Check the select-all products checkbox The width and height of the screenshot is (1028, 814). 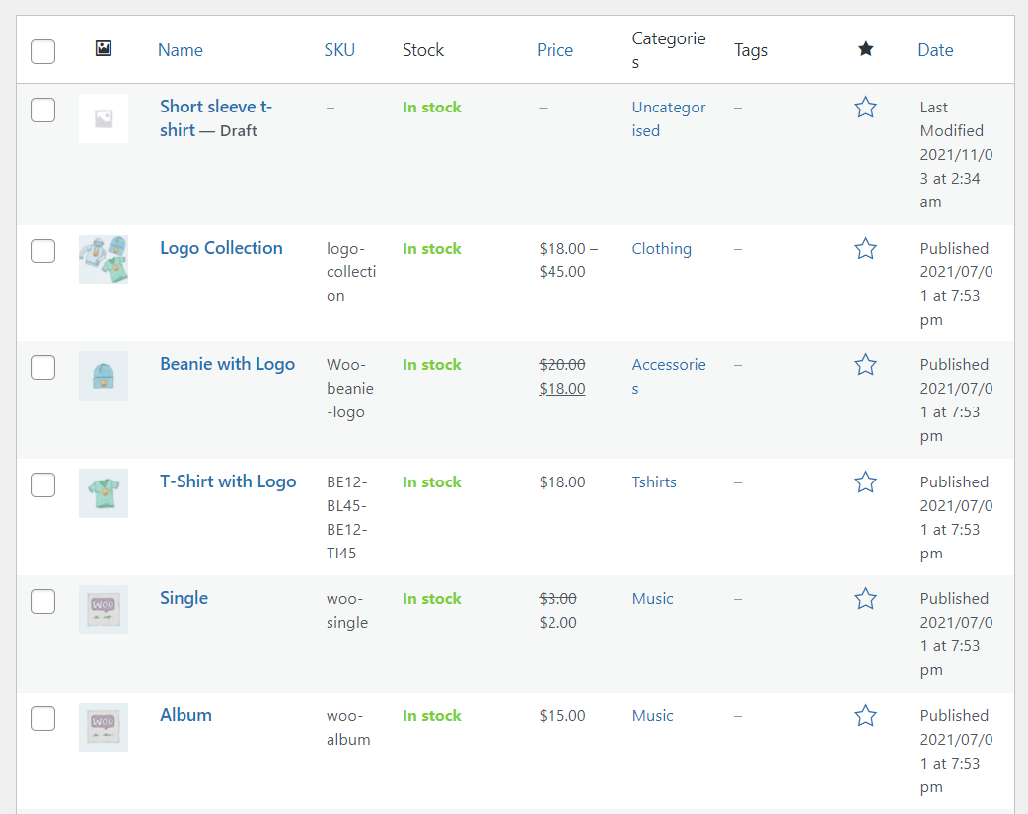[x=42, y=51]
